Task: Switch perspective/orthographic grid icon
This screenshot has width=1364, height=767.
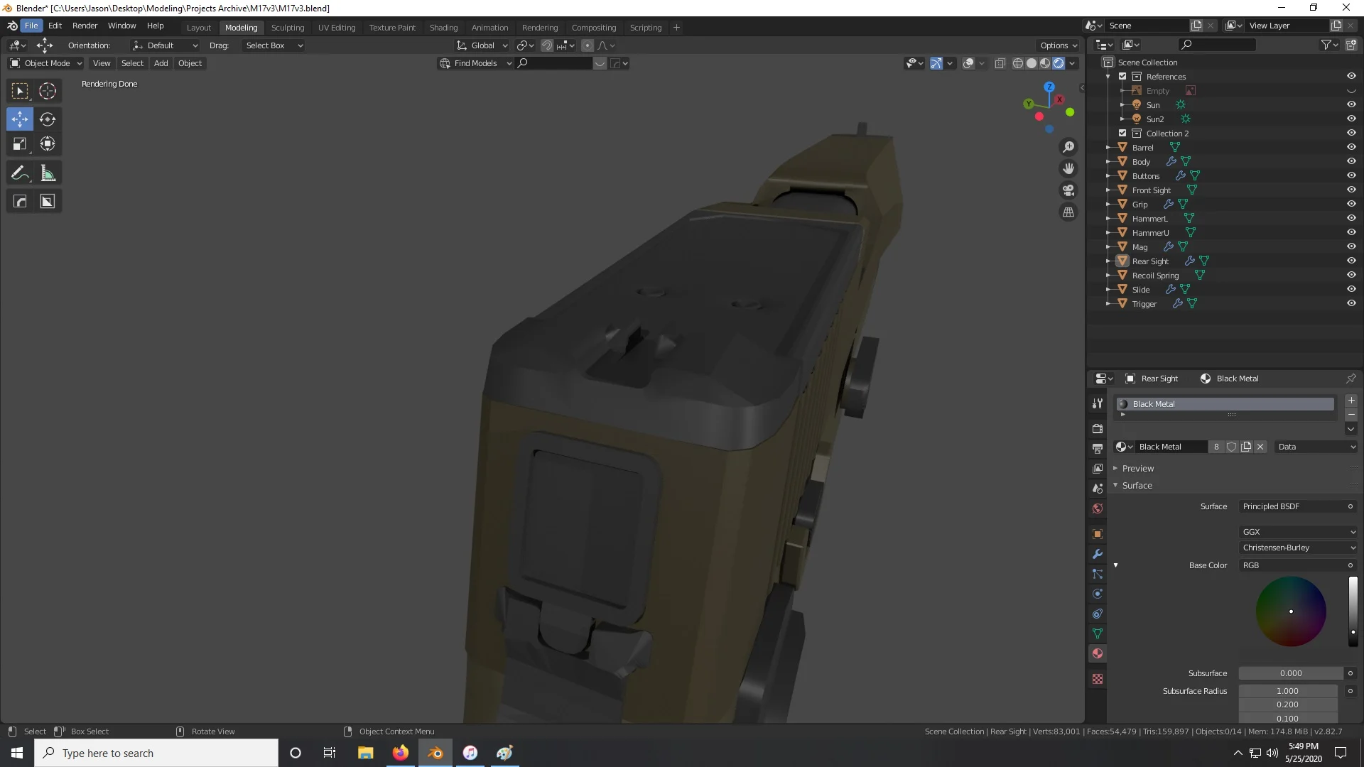Action: (x=1068, y=212)
